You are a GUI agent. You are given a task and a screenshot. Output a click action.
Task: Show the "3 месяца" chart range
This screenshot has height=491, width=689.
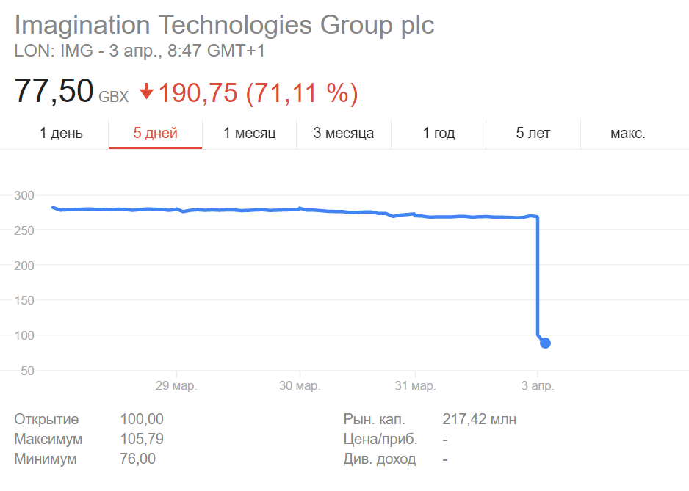[x=343, y=133]
